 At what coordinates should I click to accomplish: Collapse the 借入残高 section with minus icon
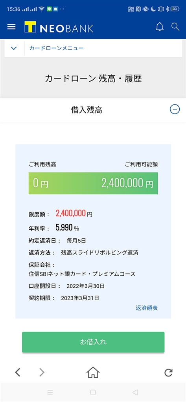click(x=175, y=110)
